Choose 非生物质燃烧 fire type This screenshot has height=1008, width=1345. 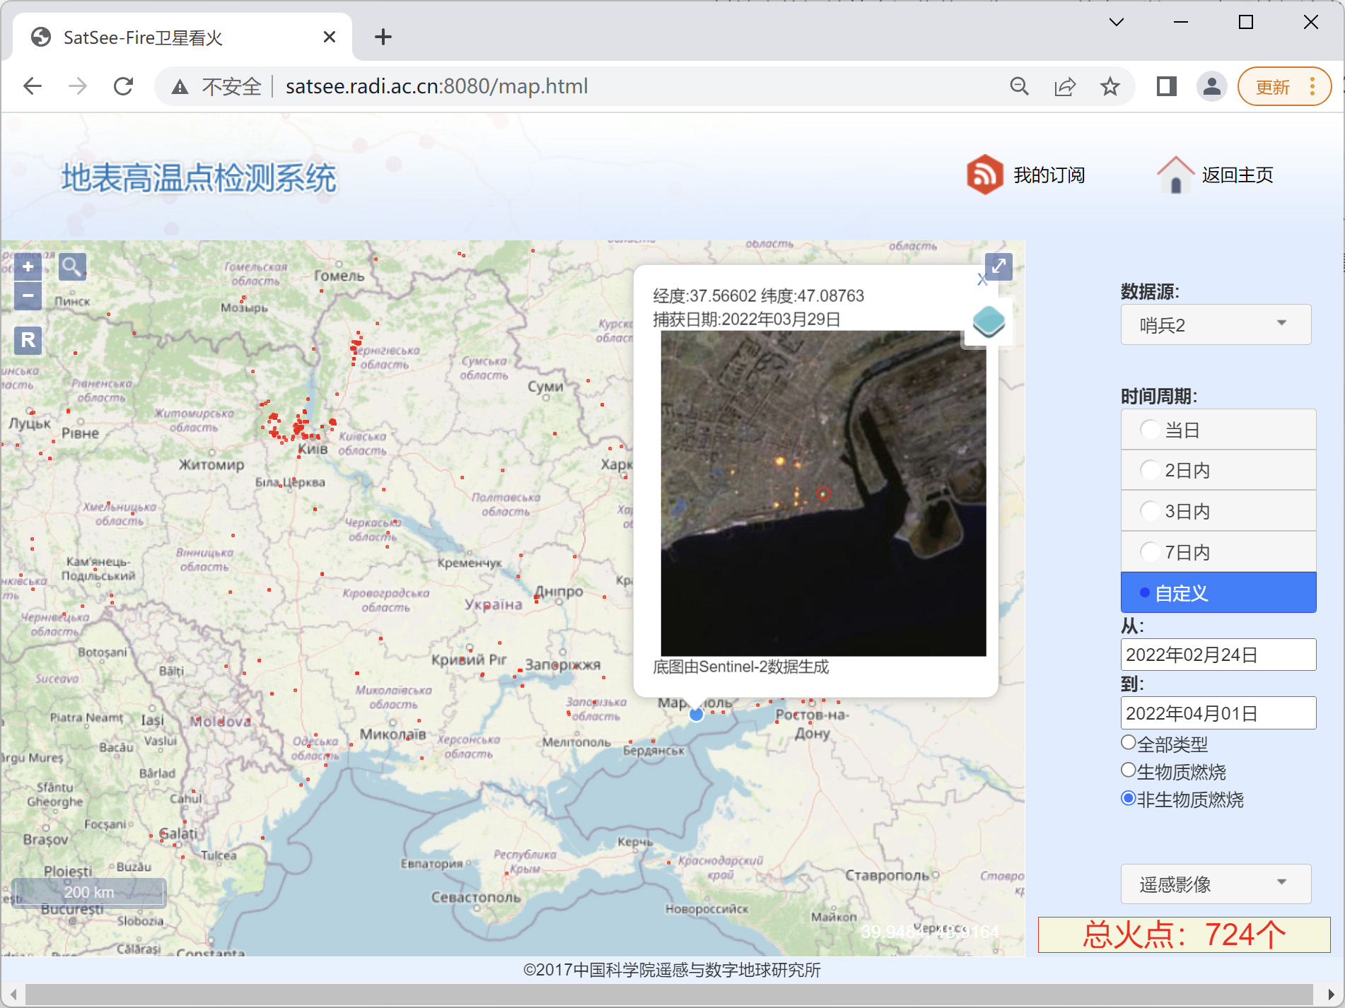pyautogui.click(x=1129, y=798)
